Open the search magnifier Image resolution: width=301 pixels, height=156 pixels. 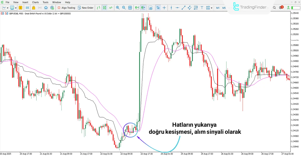coord(274,8)
